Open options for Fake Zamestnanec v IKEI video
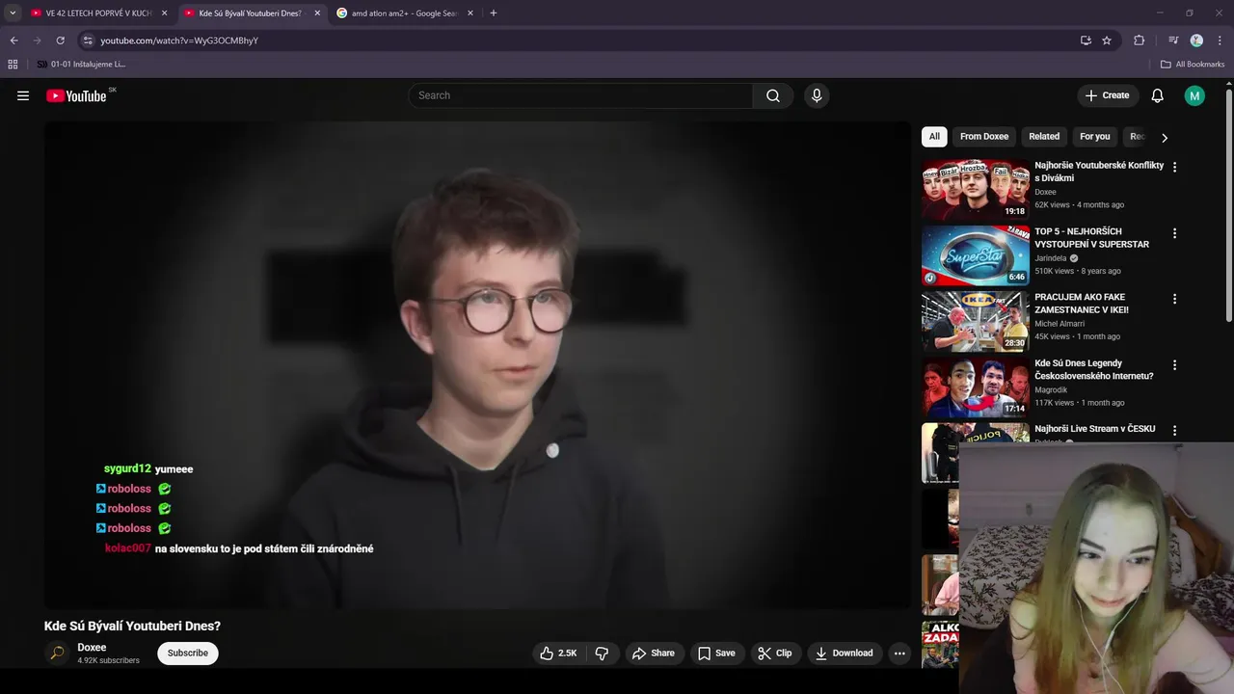 coord(1174,299)
